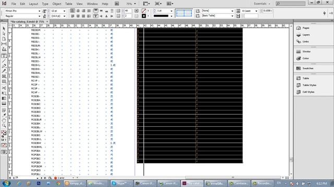This screenshot has width=334, height=187.
Task: Click the black stroke color swatch
Action: click(x=144, y=16)
